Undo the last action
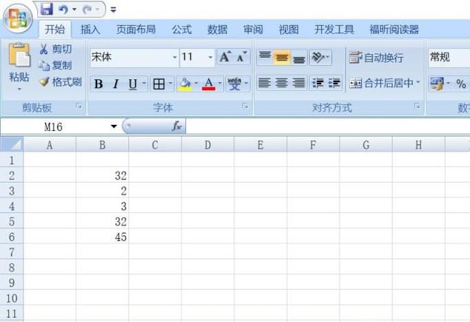The width and height of the screenshot is (470, 322). click(63, 10)
